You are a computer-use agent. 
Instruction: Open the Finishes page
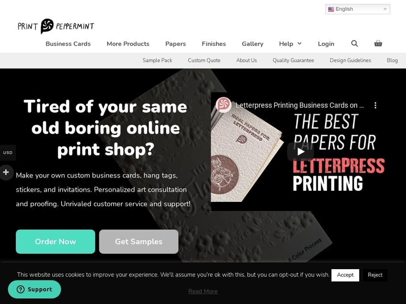[x=214, y=44]
